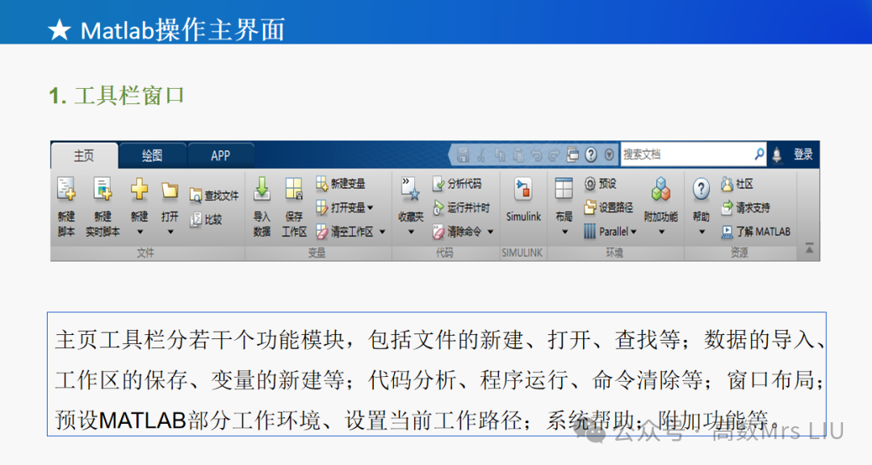Click the 了解 MATLAB link
The height and width of the screenshot is (465, 872).
[757, 232]
